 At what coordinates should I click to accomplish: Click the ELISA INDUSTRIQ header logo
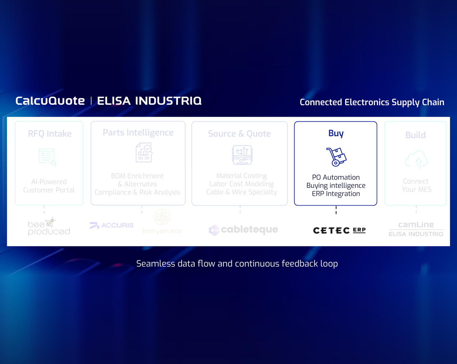149,101
